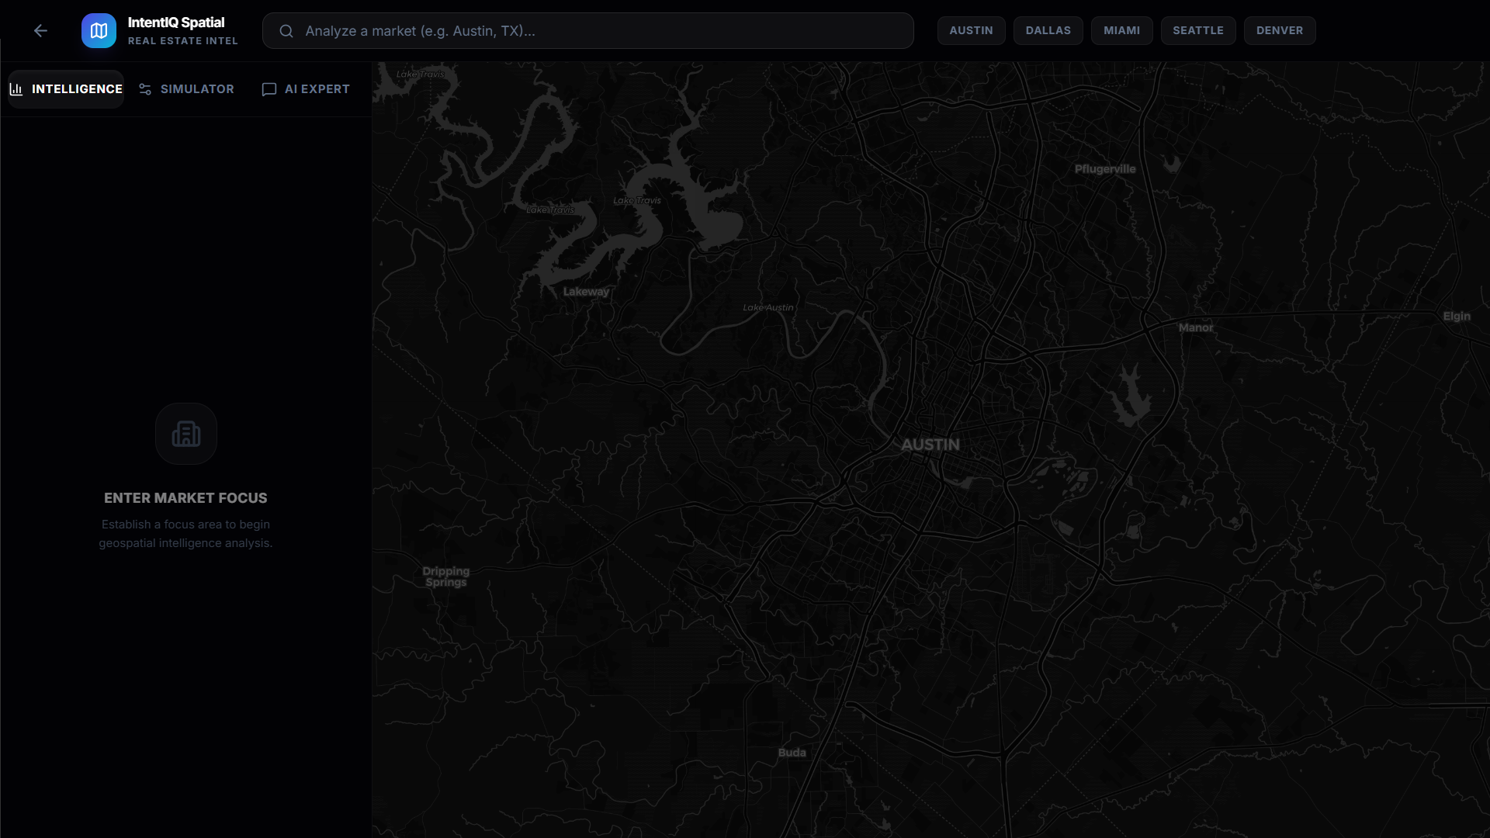
Task: Click the Lakeway label on the map
Action: click(x=586, y=292)
